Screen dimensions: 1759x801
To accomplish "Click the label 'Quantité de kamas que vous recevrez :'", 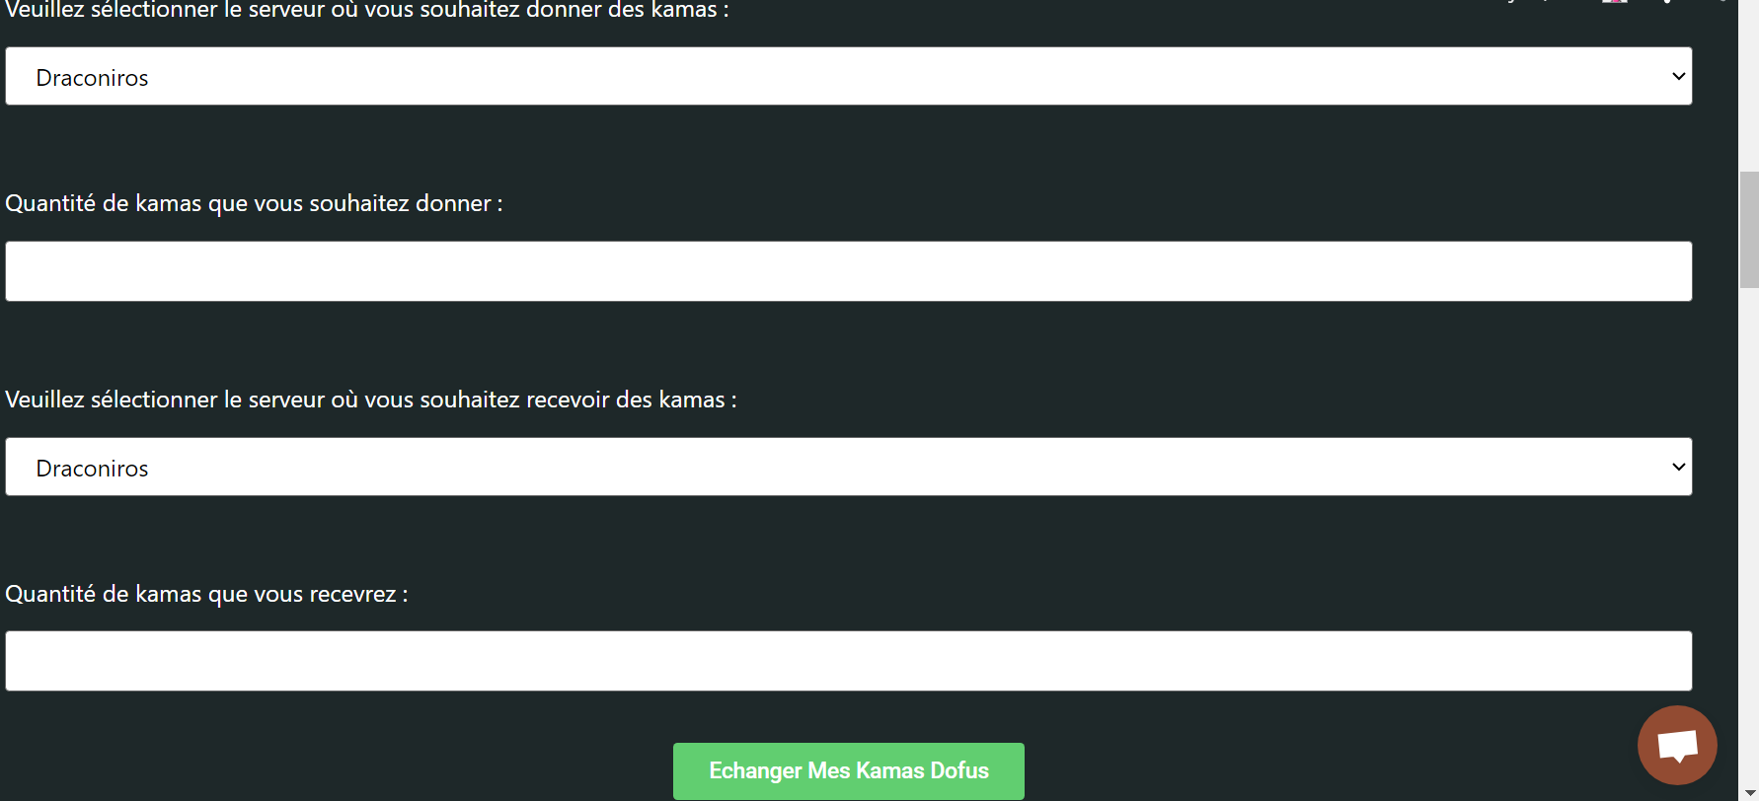I will coord(206,594).
